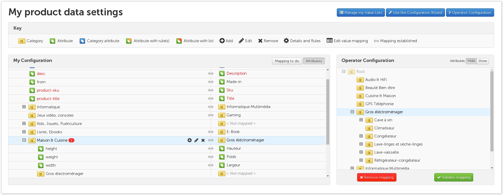This screenshot has width=503, height=195.
Task: Click the red notification badge on Maison & Cuisine
Action: point(71,140)
